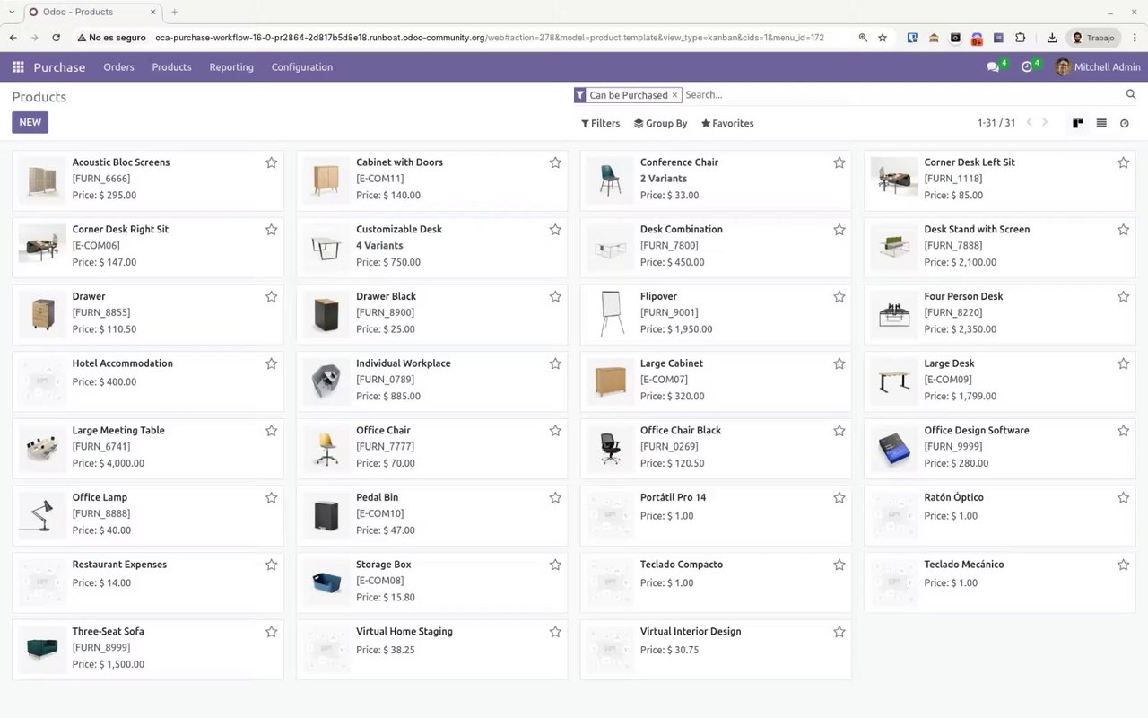Toggle favorite star on Corner Desk Left Sit
1148x718 pixels.
pos(1123,162)
